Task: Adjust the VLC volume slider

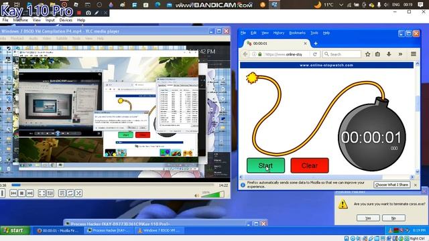Action: [213, 195]
